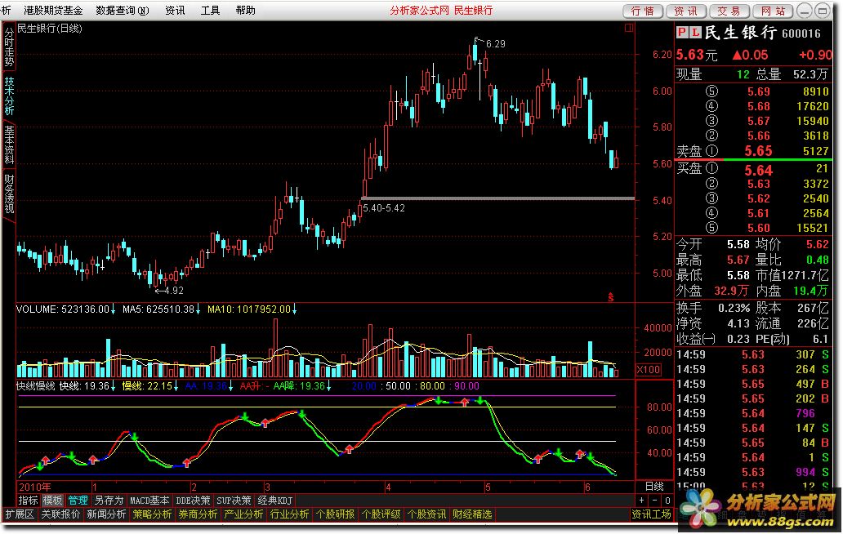Click the purple 90.00 level value
843x534 pixels.
click(x=466, y=386)
